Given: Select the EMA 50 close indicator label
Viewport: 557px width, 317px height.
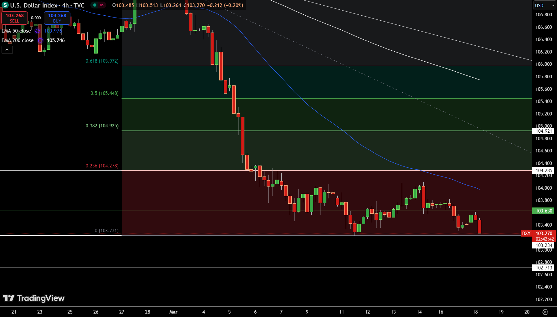Looking at the screenshot, I should tap(16, 31).
